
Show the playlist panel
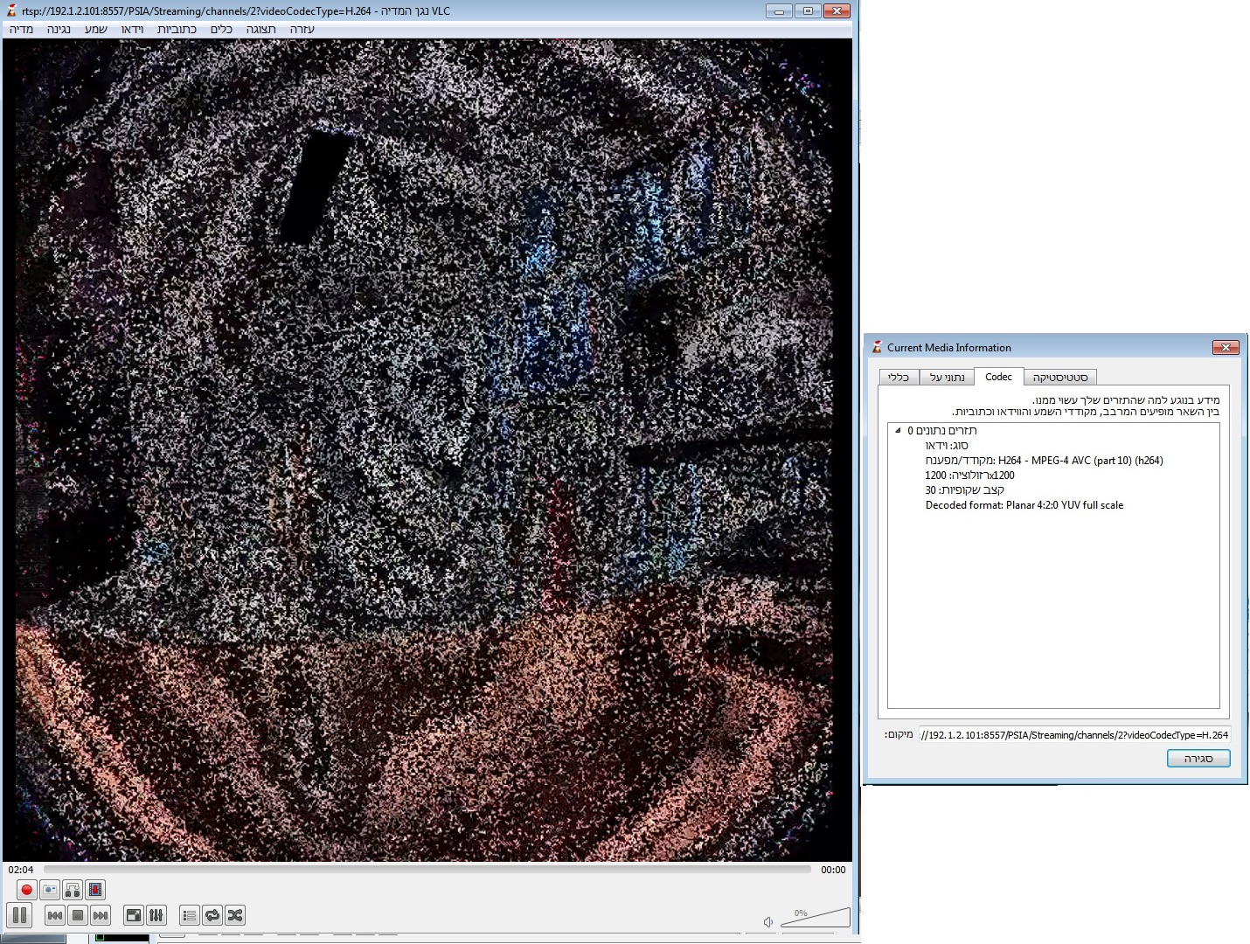pyautogui.click(x=189, y=915)
